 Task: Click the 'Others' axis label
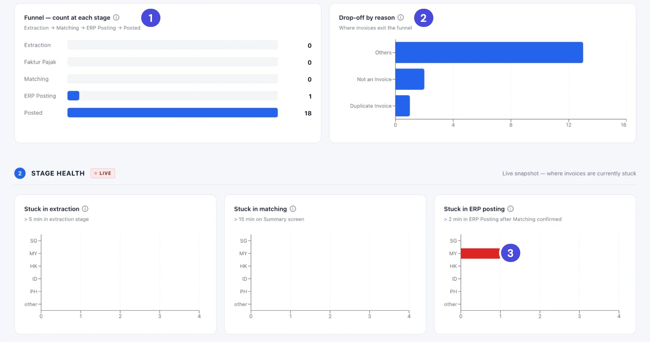383,52
